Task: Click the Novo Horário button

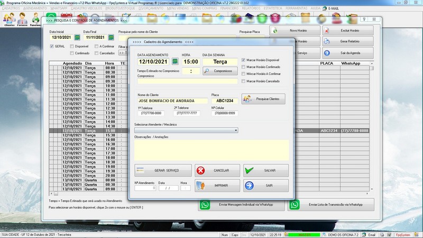Action: (x=295, y=31)
